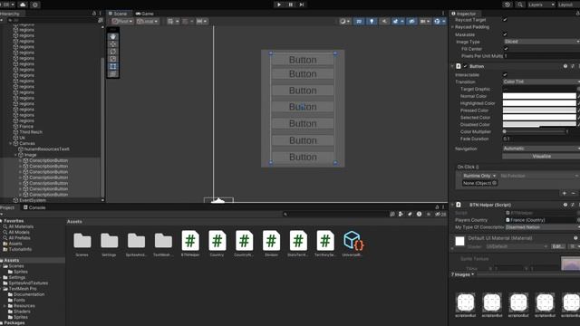
Task: Select the EventSystem object in Hierarchy
Action: [33, 200]
